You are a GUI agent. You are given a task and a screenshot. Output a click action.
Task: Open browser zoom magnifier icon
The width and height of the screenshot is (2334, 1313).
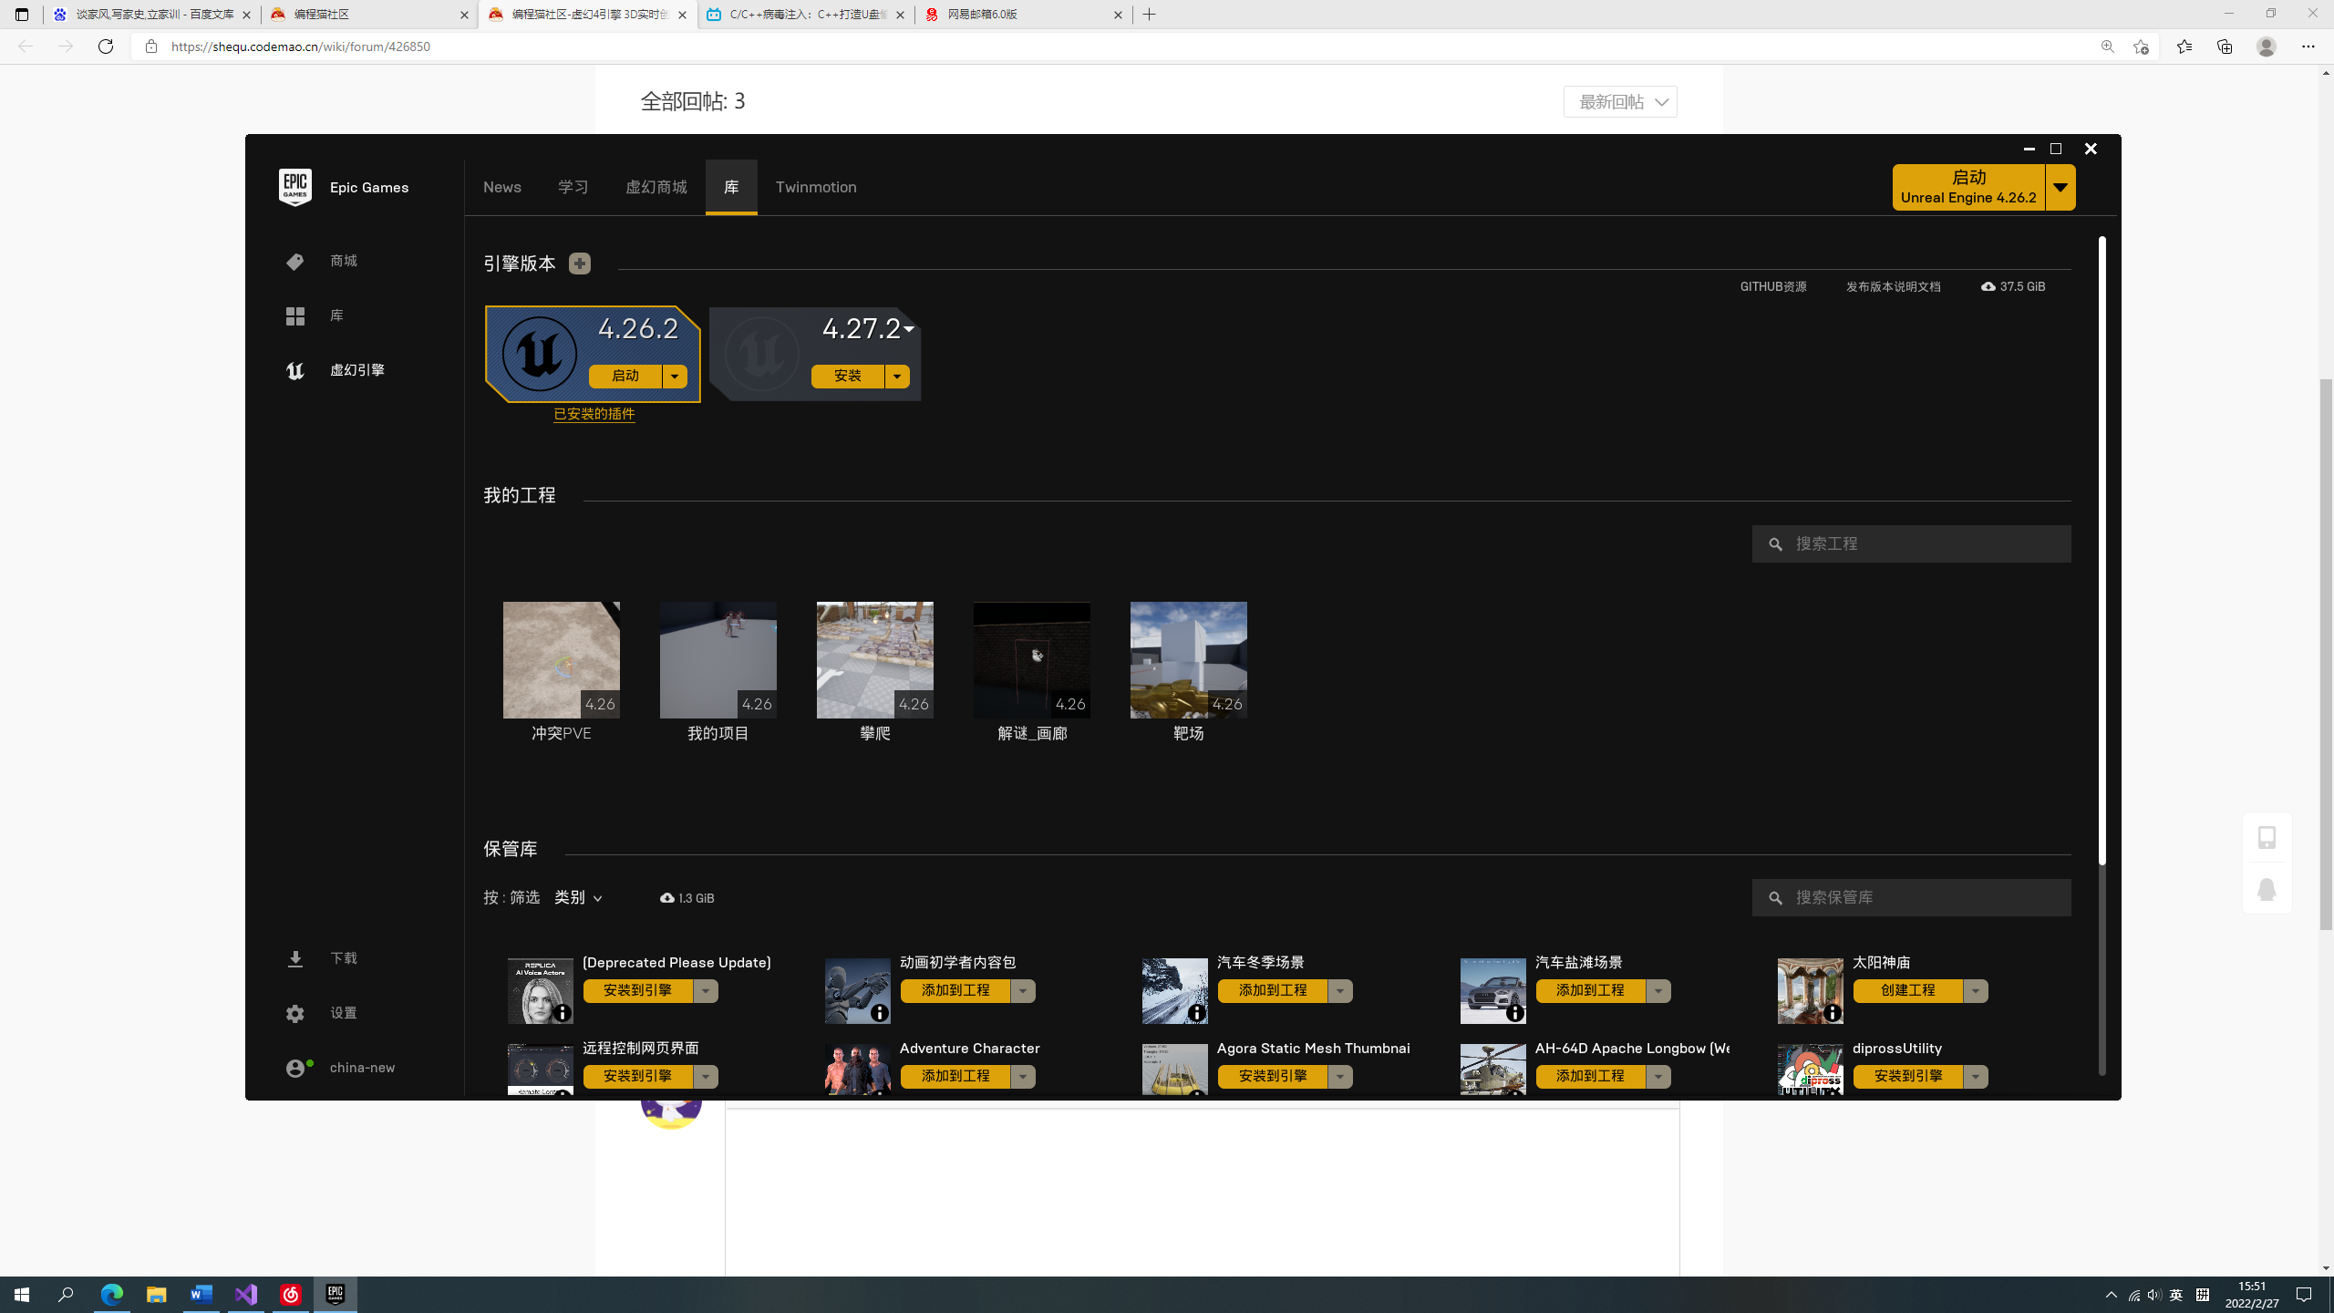[x=2107, y=47]
